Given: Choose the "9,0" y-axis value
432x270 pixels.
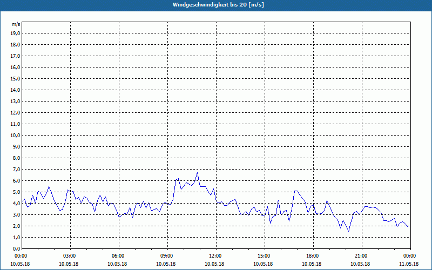Looking at the screenshot, I should (x=16, y=146).
